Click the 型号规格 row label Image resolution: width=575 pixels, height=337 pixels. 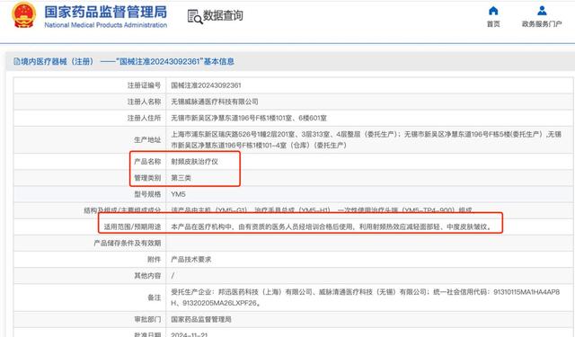[147, 194]
